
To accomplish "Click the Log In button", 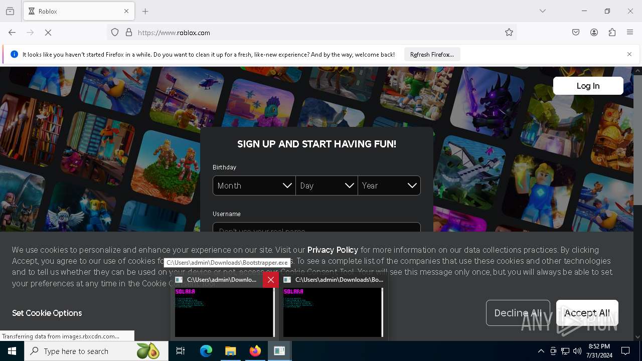I will point(588,86).
